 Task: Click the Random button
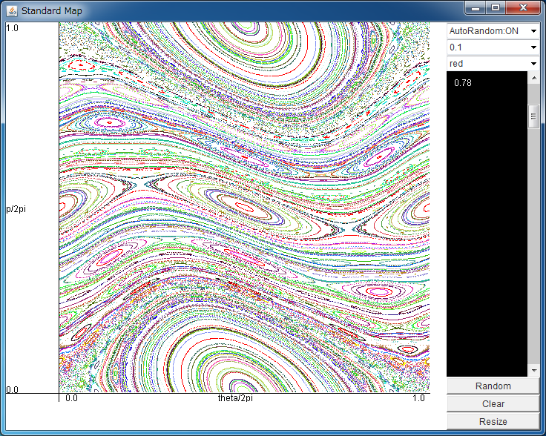(x=493, y=386)
